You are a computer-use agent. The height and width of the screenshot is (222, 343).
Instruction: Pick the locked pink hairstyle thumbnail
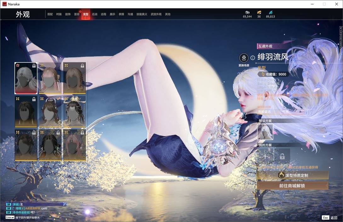74,145
